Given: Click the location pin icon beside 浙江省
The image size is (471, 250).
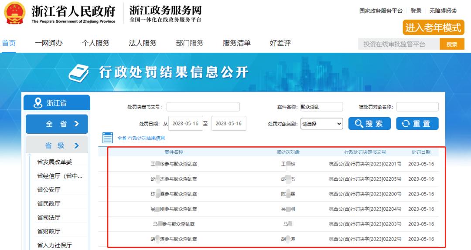Looking at the screenshot, I should [38, 103].
